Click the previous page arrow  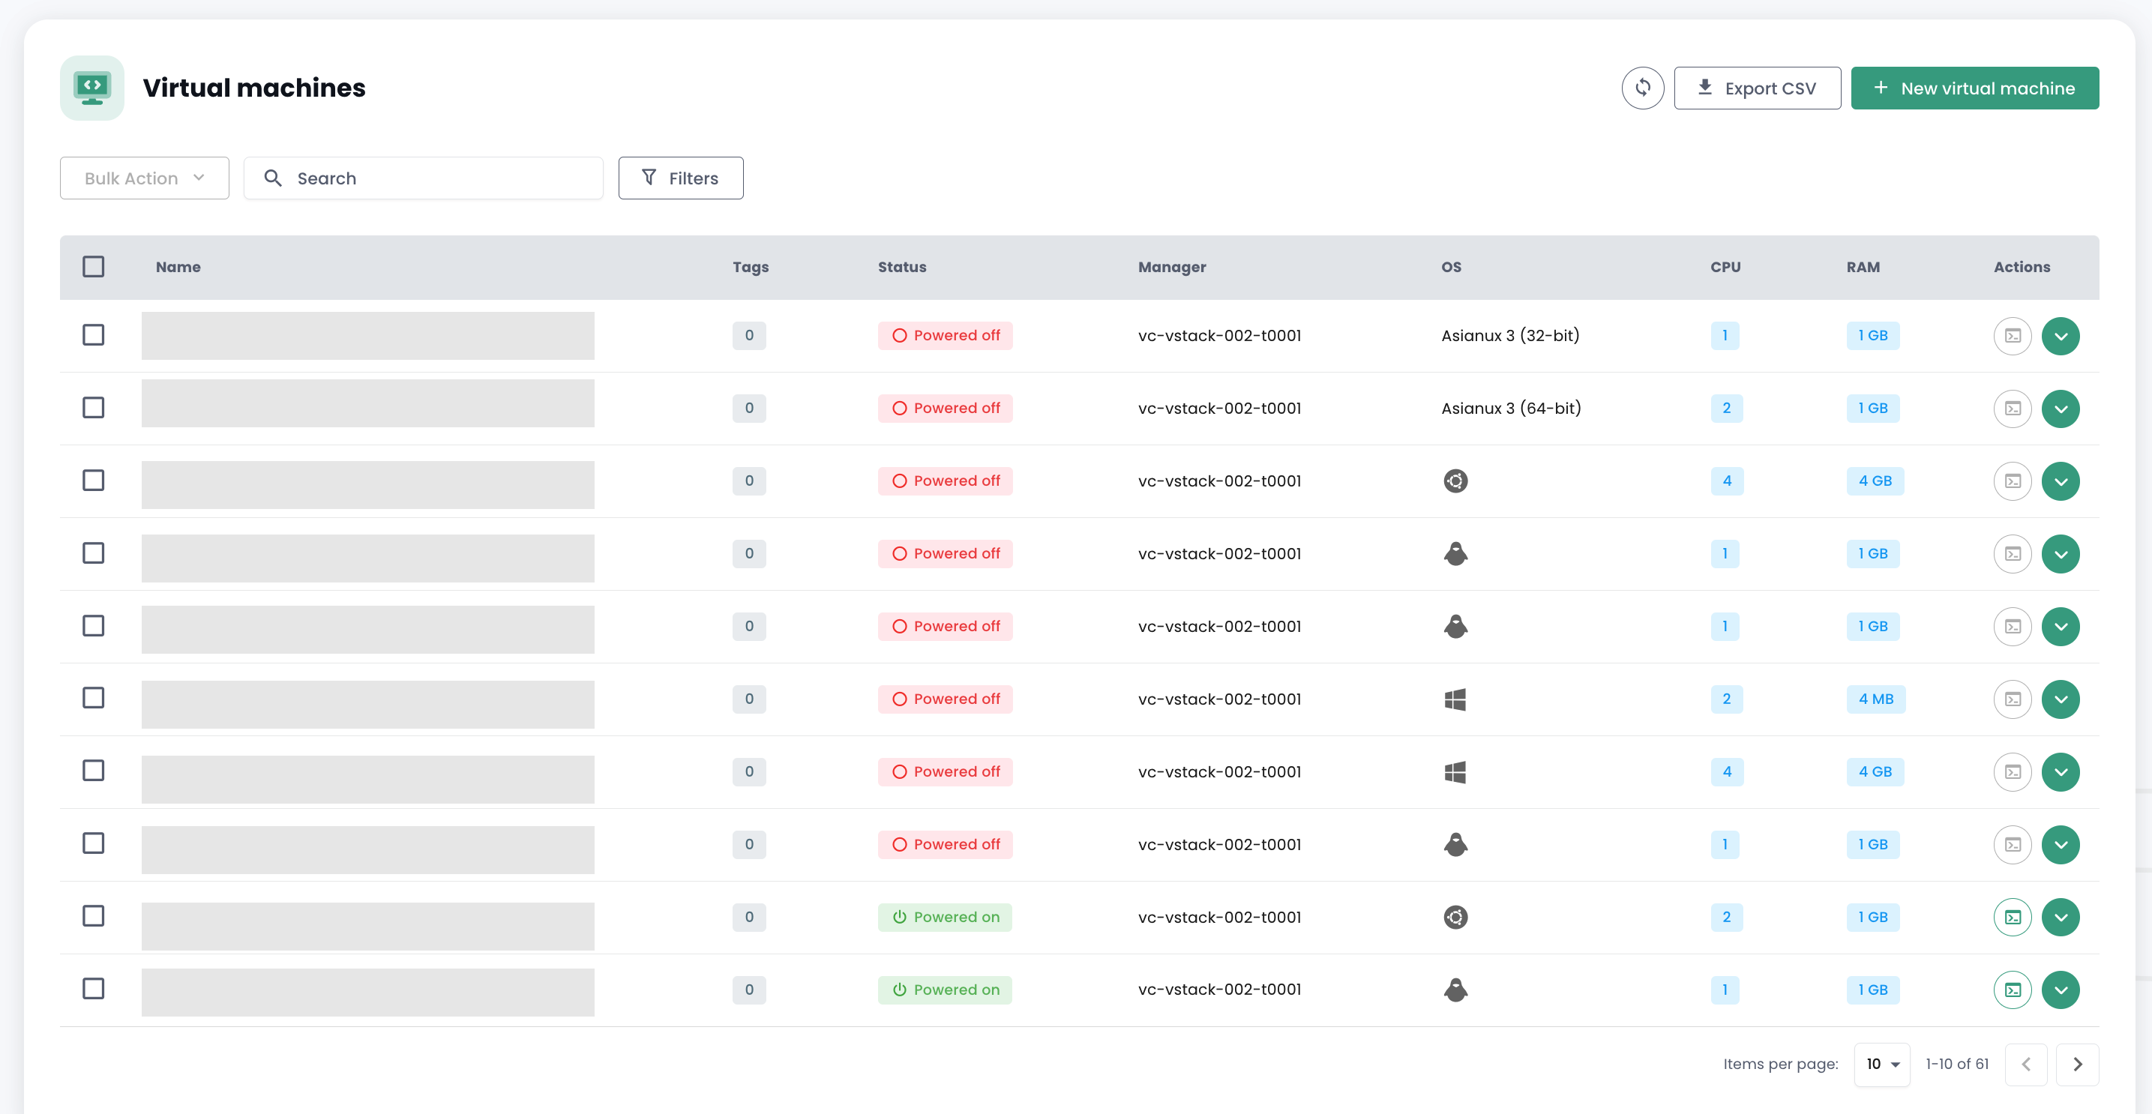tap(2026, 1064)
